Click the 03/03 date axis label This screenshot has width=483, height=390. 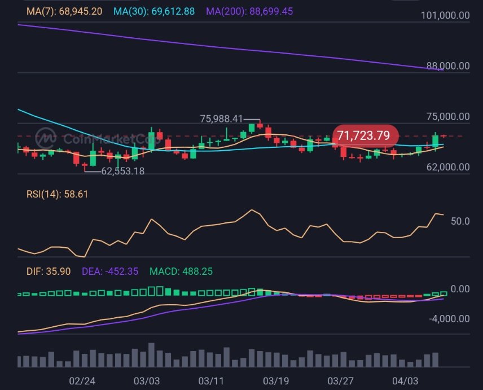pyautogui.click(x=147, y=381)
